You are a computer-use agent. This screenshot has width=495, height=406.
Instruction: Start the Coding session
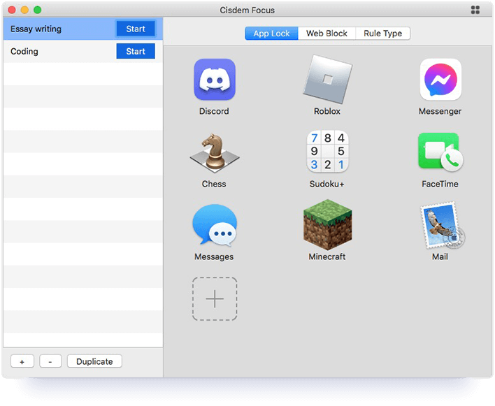136,51
